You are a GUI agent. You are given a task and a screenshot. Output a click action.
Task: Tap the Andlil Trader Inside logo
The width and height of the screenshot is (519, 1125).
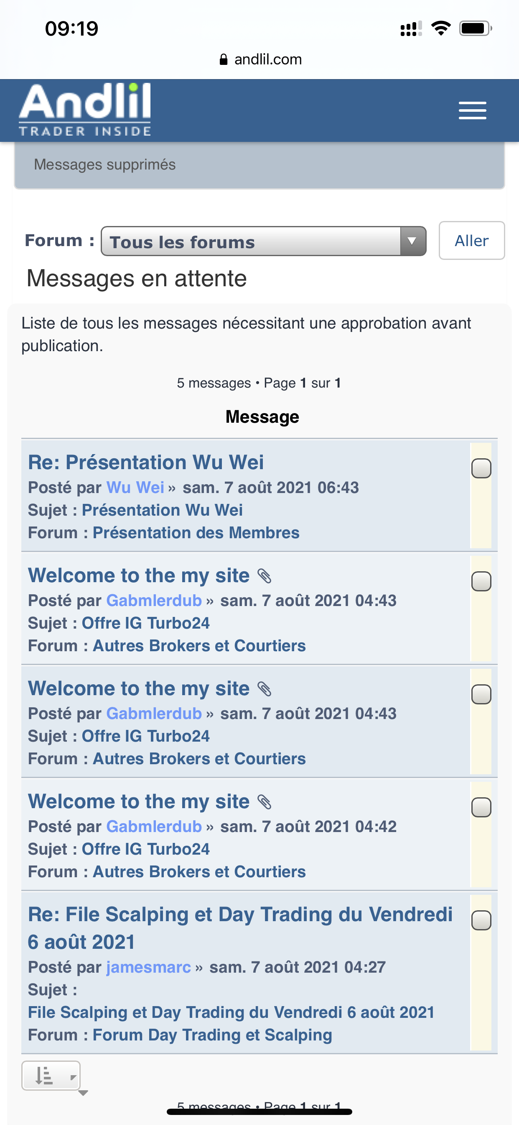click(84, 110)
